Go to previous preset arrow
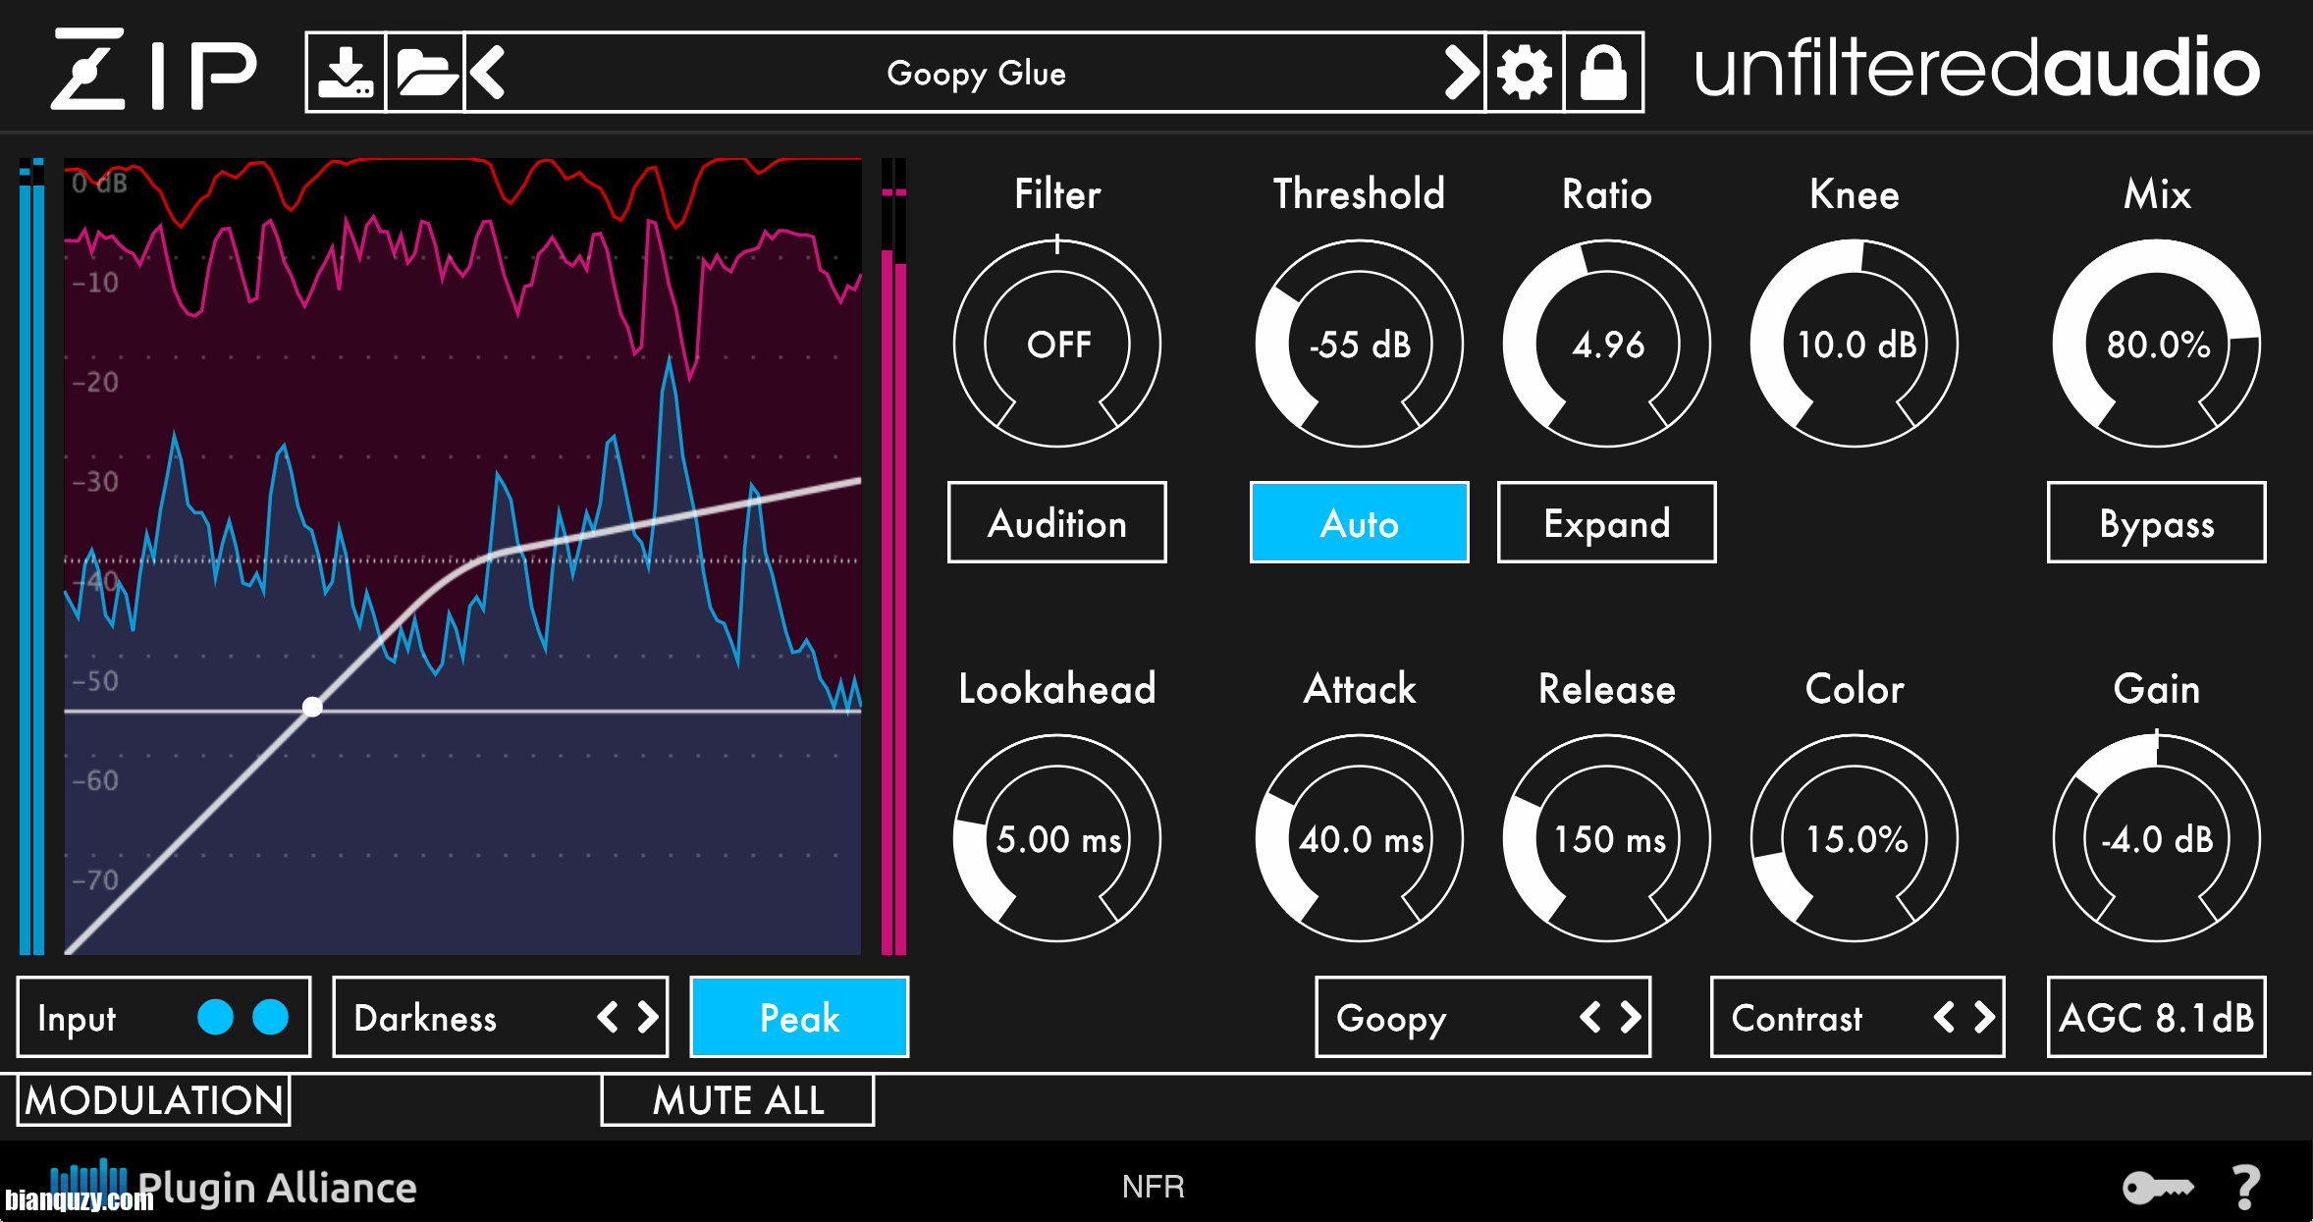This screenshot has width=2313, height=1222. [x=487, y=73]
